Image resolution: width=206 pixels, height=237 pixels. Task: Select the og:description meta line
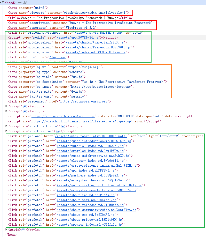(88, 82)
